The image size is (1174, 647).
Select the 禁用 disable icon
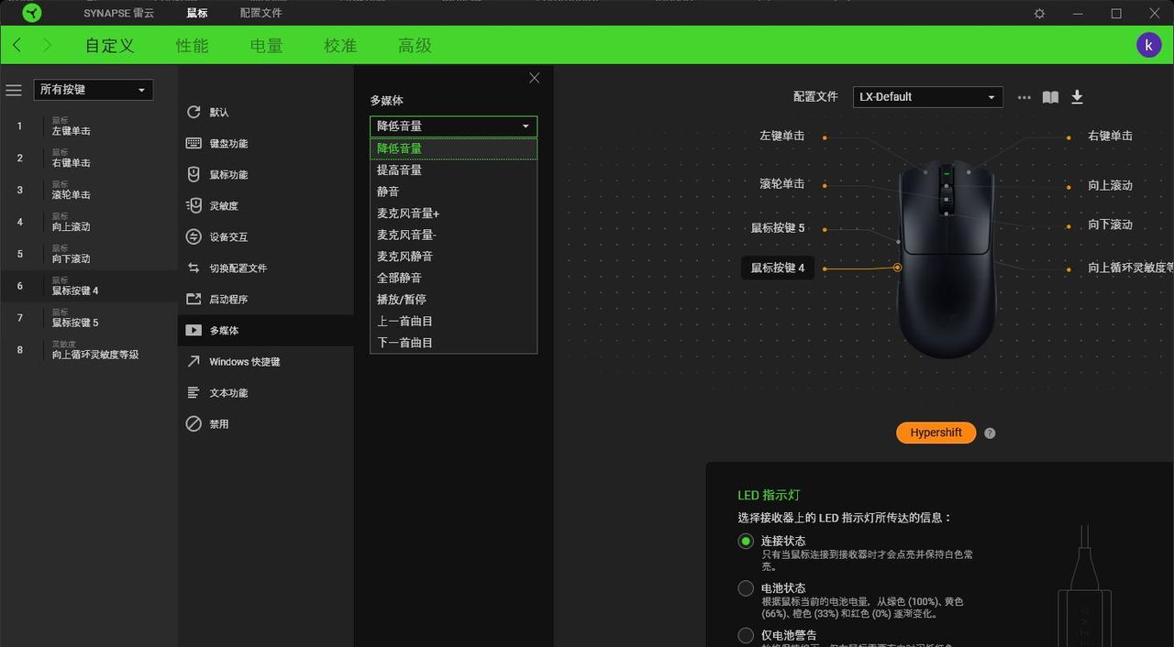click(194, 423)
